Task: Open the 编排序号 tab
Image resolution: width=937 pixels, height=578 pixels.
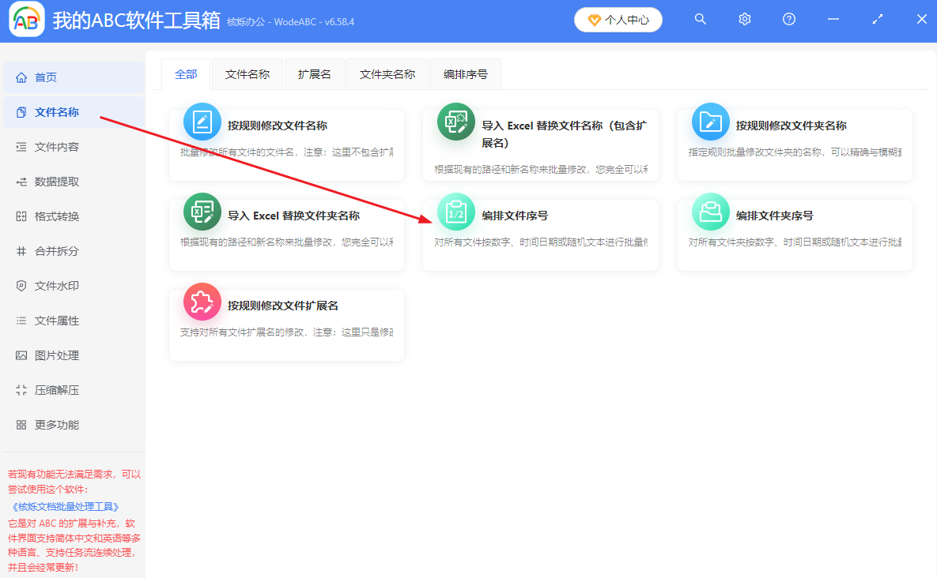Action: tap(465, 73)
